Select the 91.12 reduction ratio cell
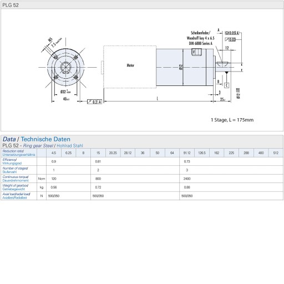Image resolution: width=284 pixels, height=284 pixels. coord(187,153)
